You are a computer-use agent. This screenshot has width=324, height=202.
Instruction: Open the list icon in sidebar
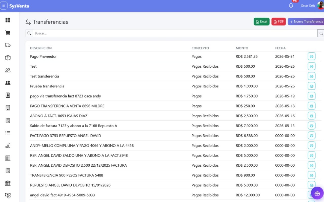pyautogui.click(x=8, y=133)
